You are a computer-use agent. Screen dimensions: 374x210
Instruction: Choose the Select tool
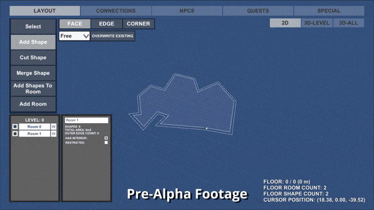pyautogui.click(x=33, y=26)
